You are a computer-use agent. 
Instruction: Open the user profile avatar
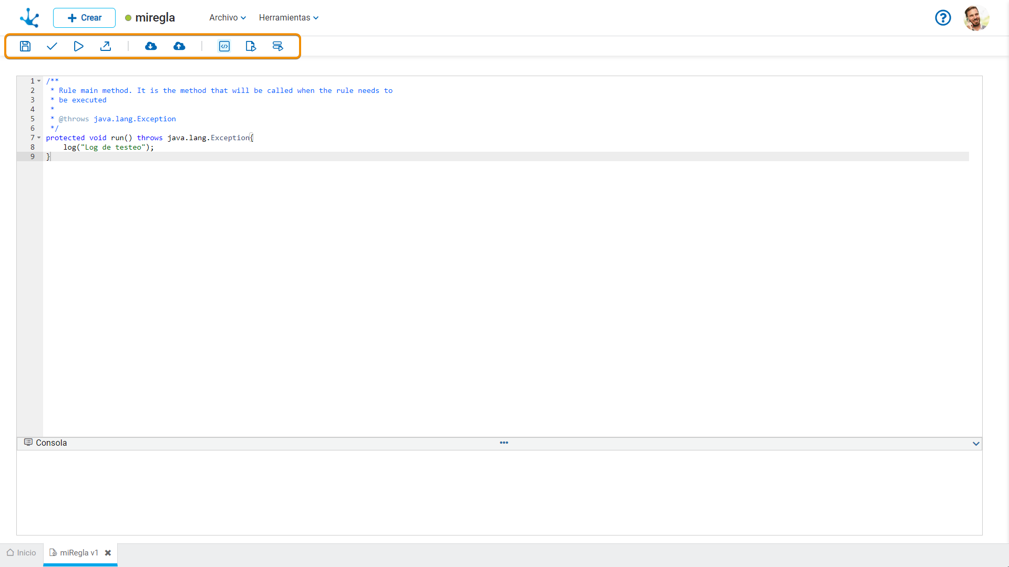pos(976,18)
